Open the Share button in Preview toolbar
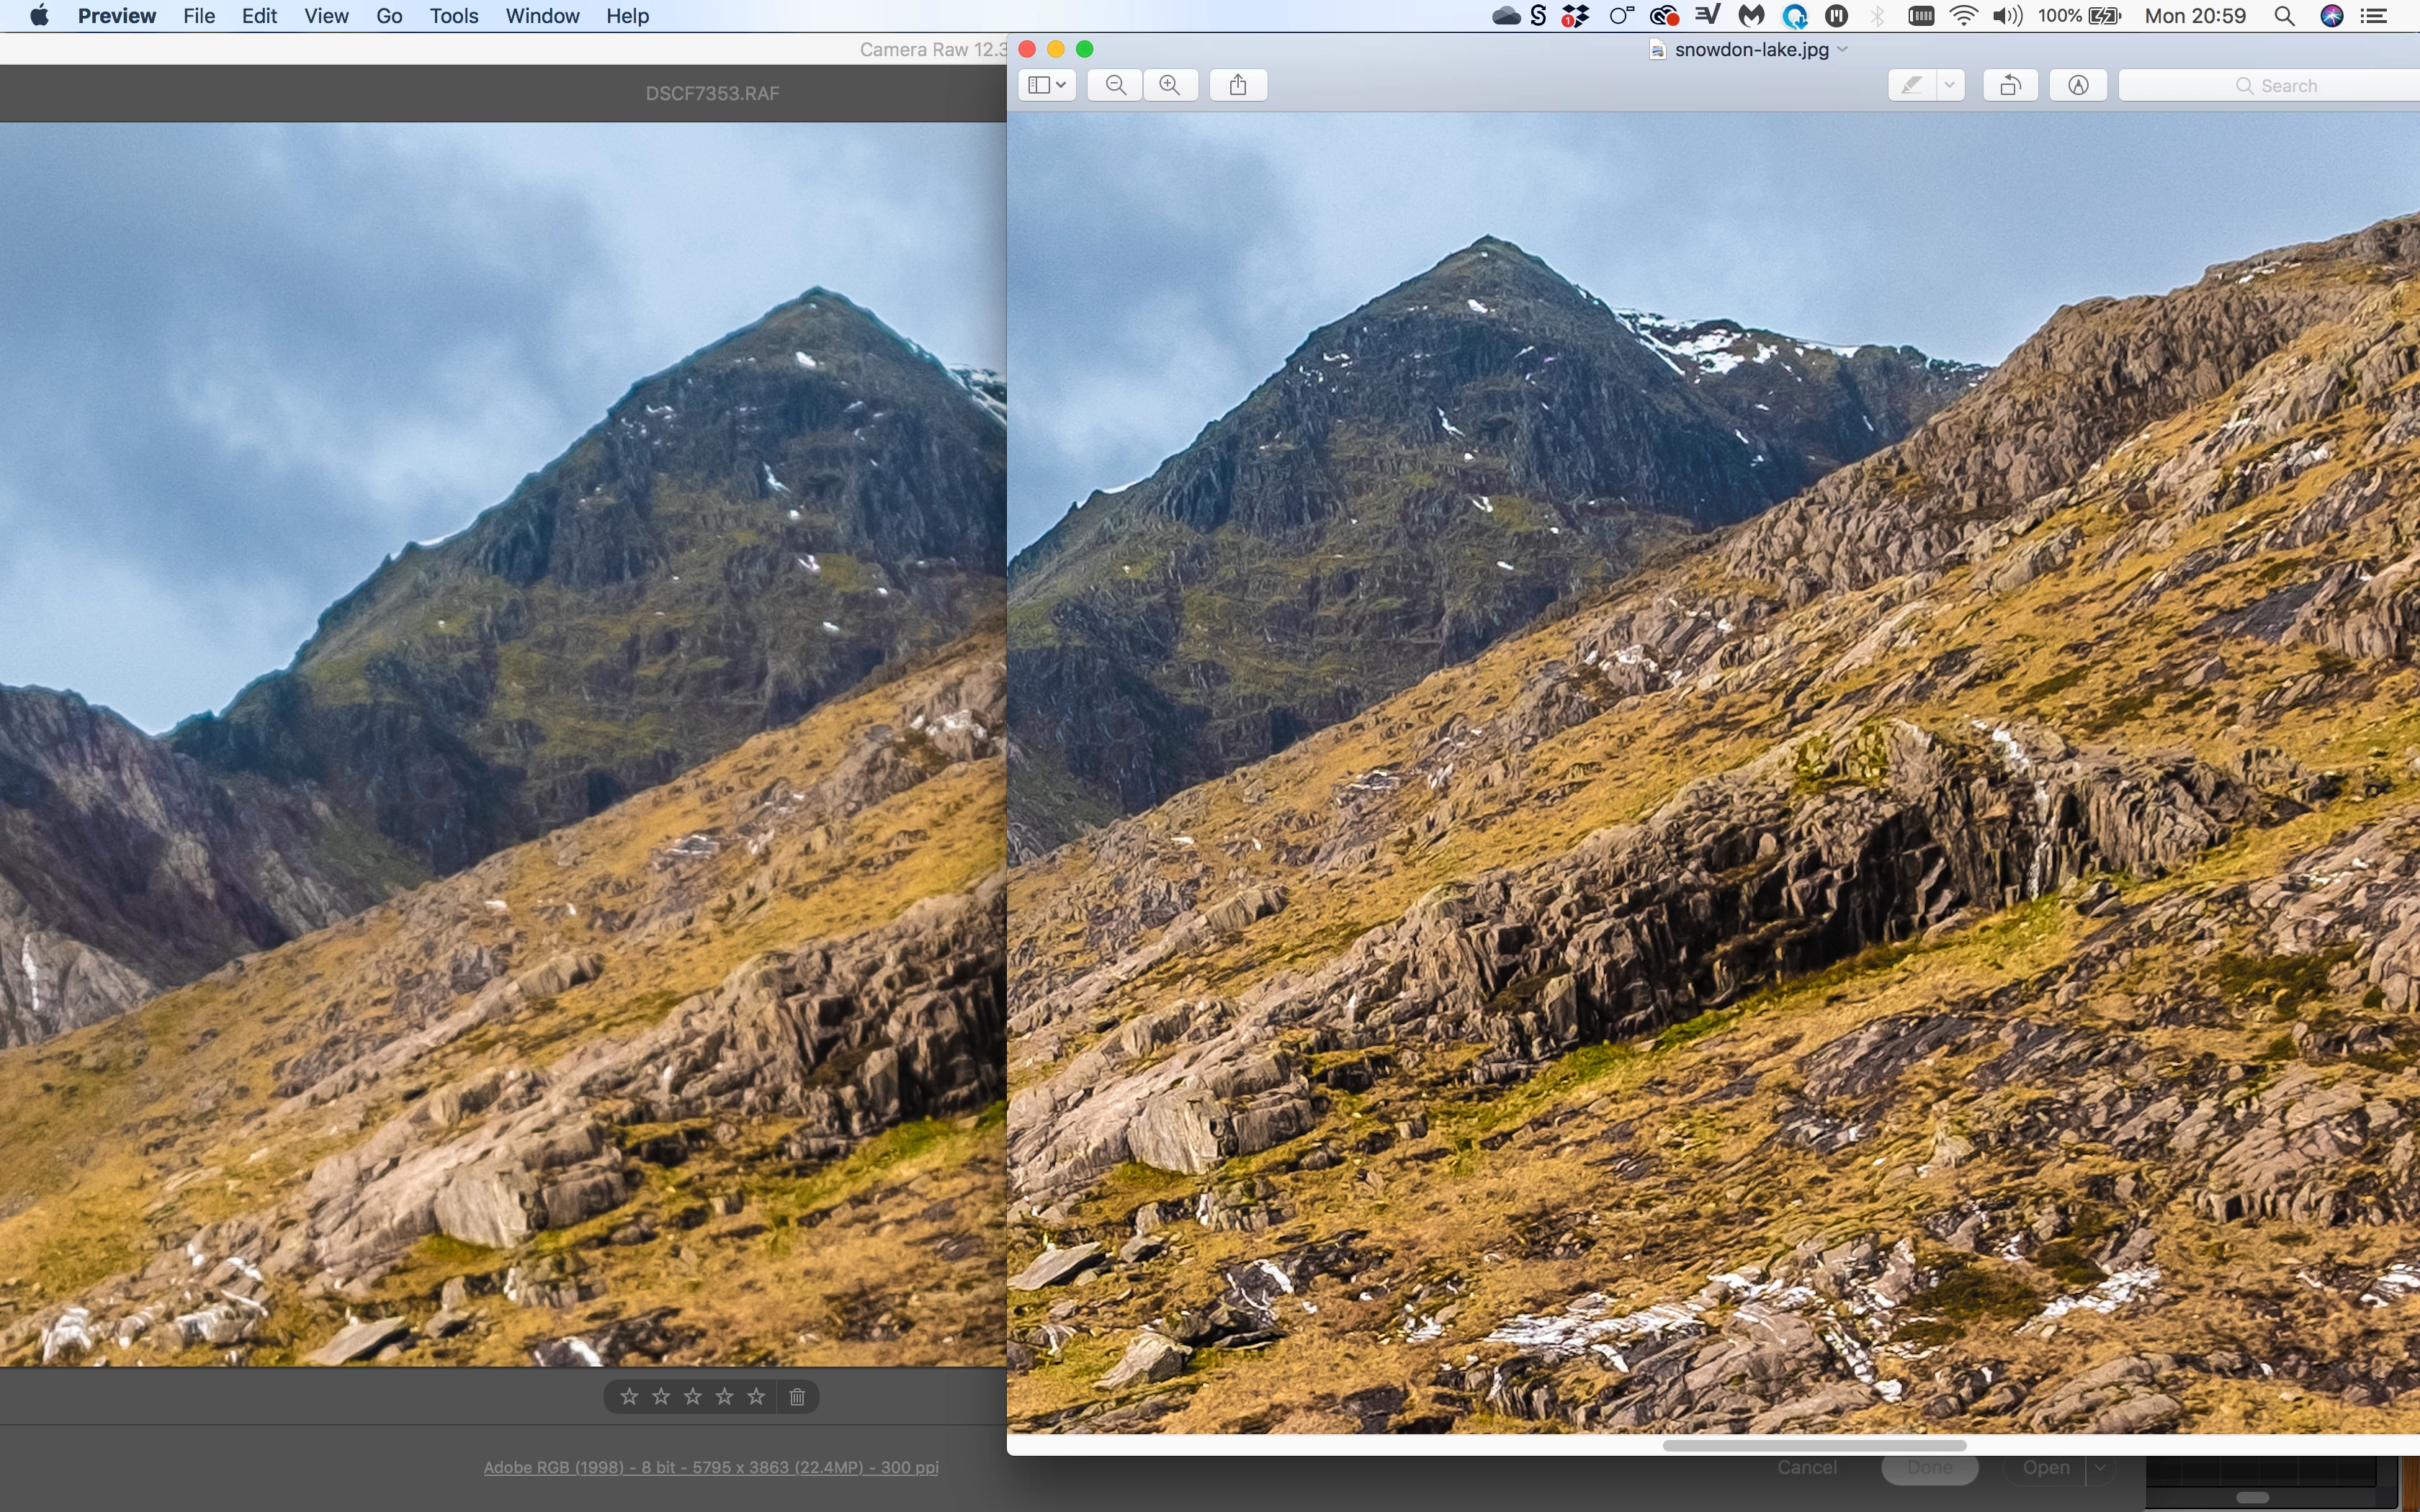This screenshot has height=1512, width=2420. [1238, 85]
